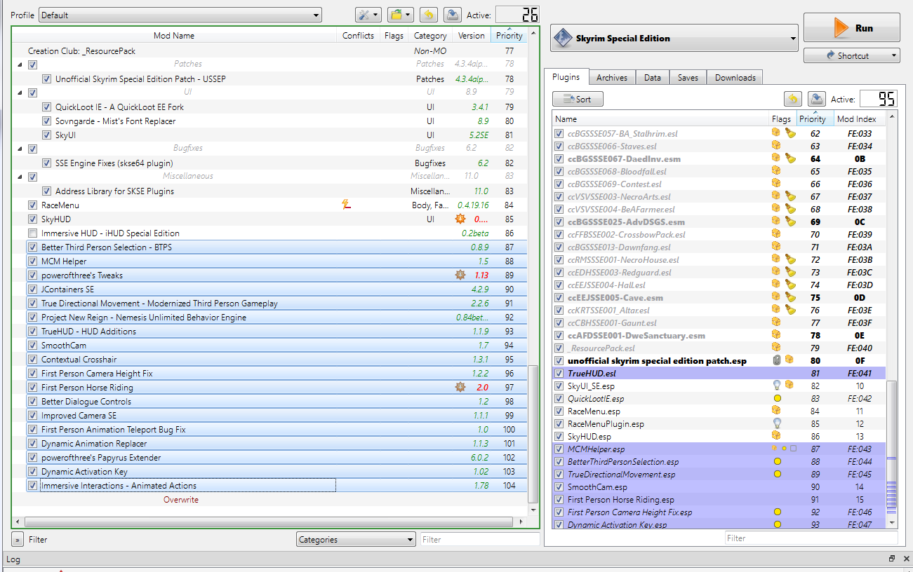Switch to the Downloads tab
913x572 pixels.
point(735,78)
